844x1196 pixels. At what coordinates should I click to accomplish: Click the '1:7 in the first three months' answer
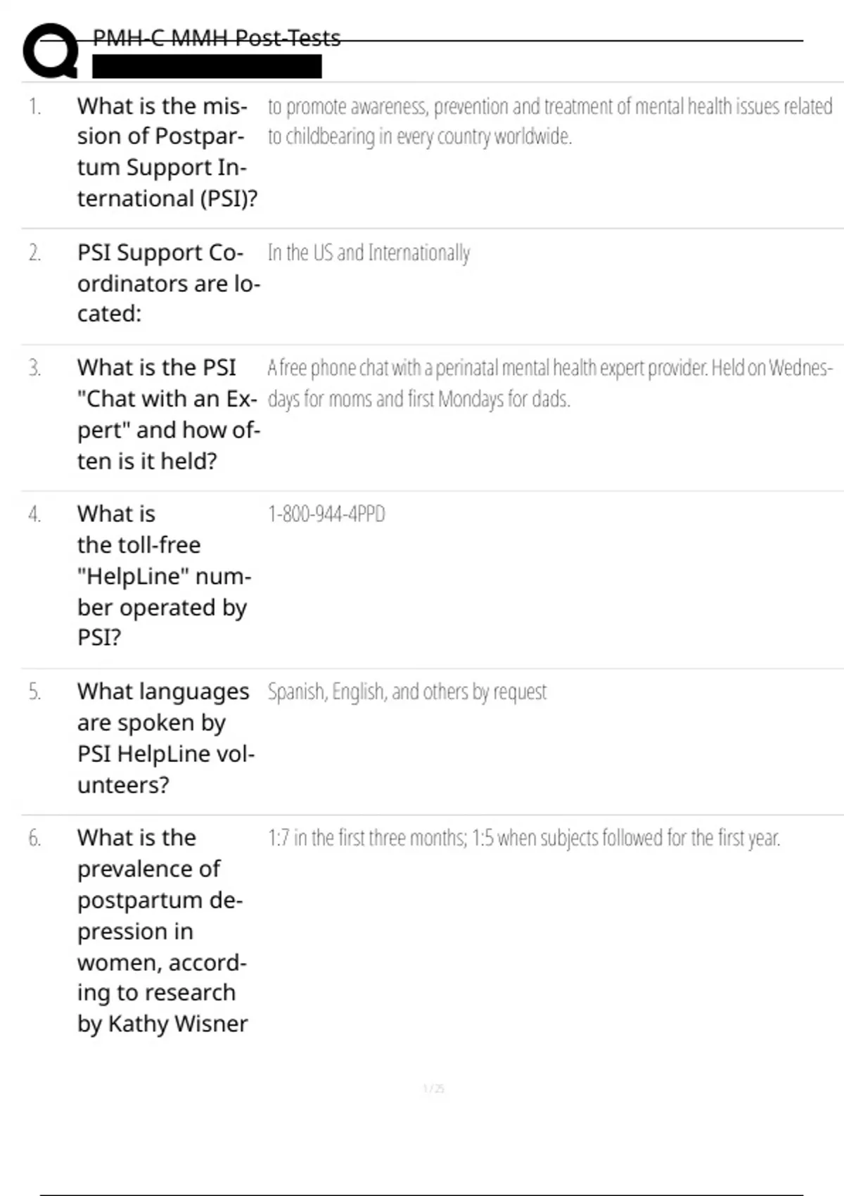[523, 838]
